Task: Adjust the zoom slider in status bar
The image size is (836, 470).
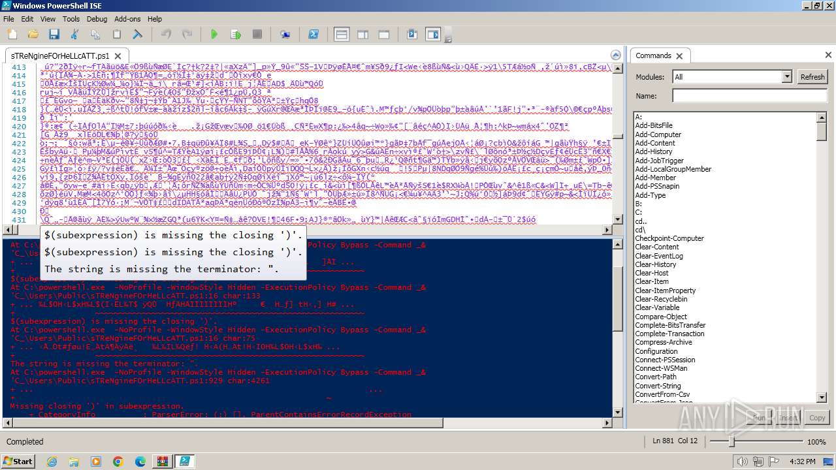Action: click(x=731, y=442)
